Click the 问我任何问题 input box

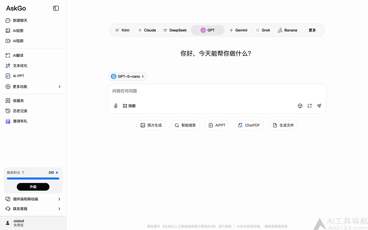click(217, 91)
